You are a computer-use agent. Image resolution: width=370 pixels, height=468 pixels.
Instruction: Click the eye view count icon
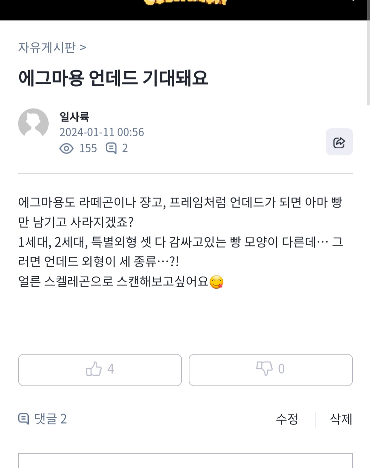click(66, 149)
